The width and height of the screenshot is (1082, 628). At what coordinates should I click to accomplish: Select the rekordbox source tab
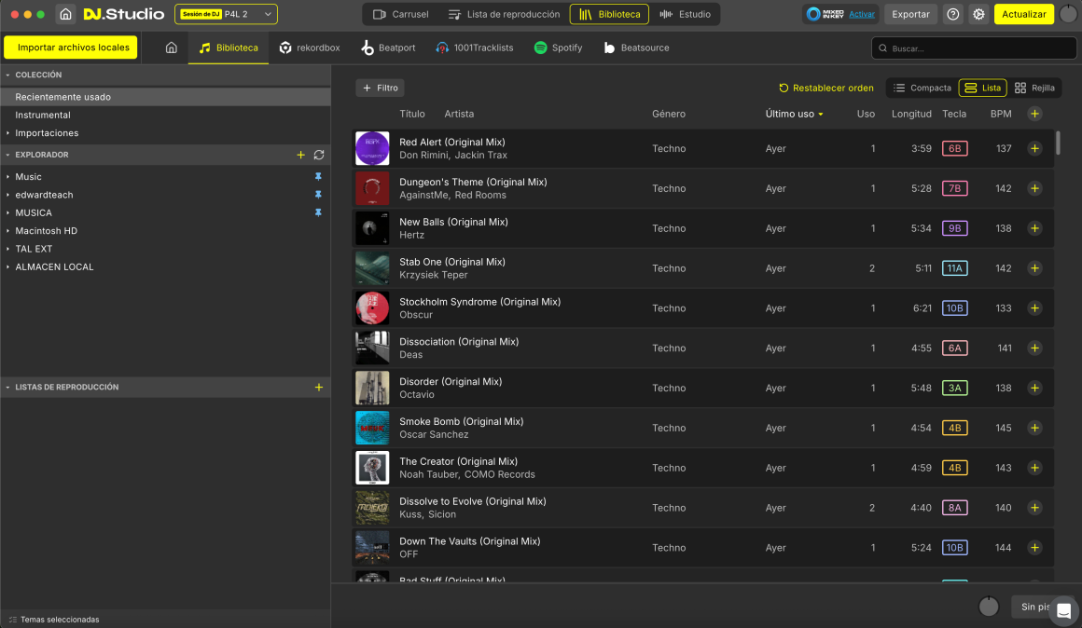point(309,48)
